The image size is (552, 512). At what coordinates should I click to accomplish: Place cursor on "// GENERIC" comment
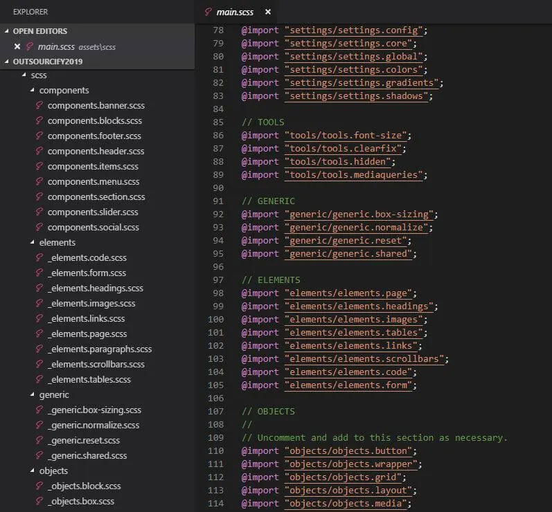pos(268,201)
